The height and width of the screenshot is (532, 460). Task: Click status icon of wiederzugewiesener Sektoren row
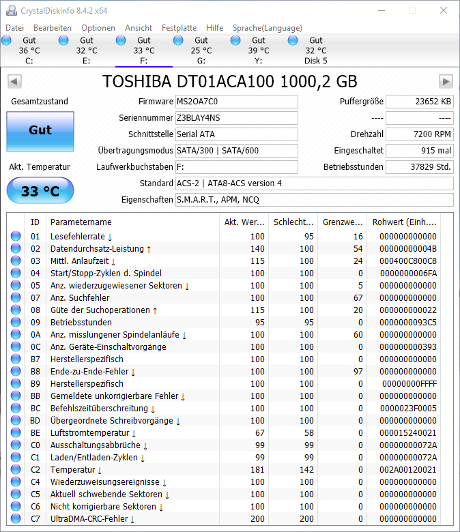pos(16,285)
